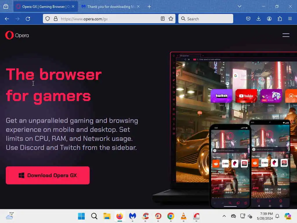Open Firefox View tab list icon
297x223 pixels.
pos(6,6)
